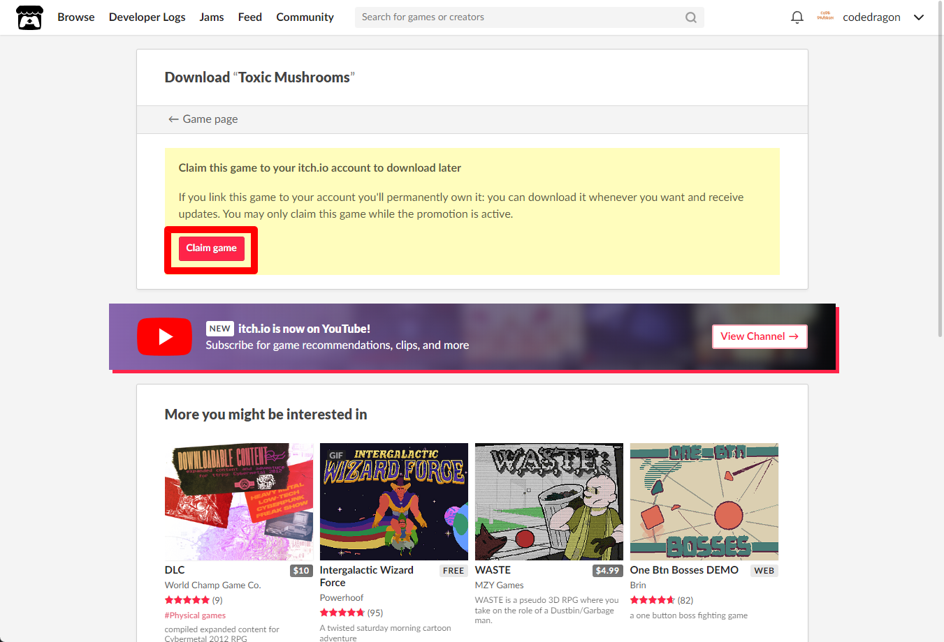Viewport: 944px width, 642px height.
Task: Click the codedragon avatar image
Action: [x=825, y=17]
